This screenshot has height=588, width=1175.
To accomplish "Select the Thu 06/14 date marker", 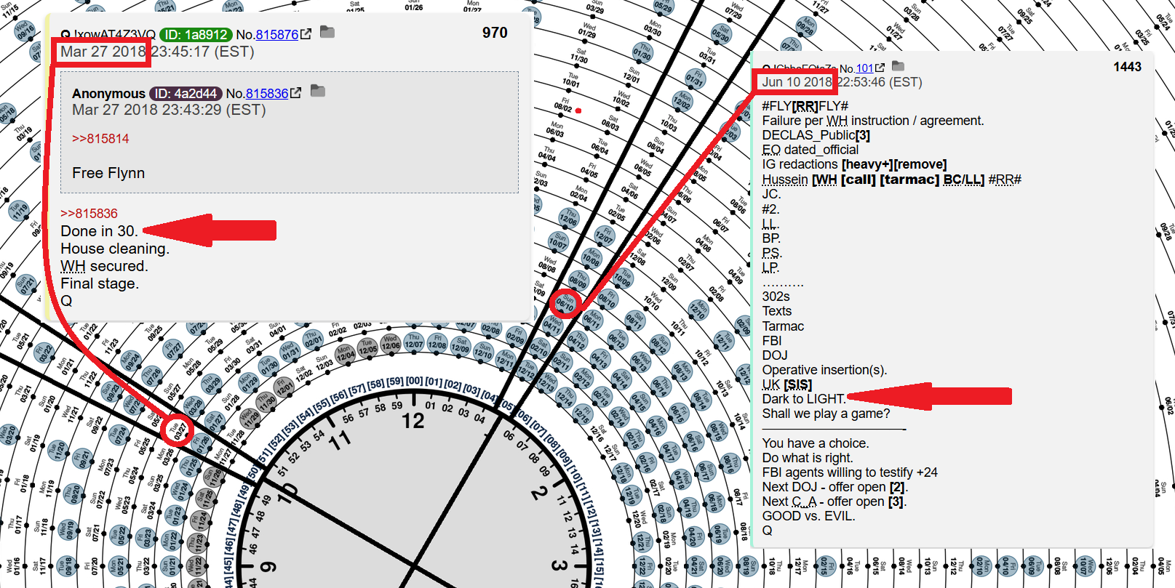I will pyautogui.click(x=663, y=388).
